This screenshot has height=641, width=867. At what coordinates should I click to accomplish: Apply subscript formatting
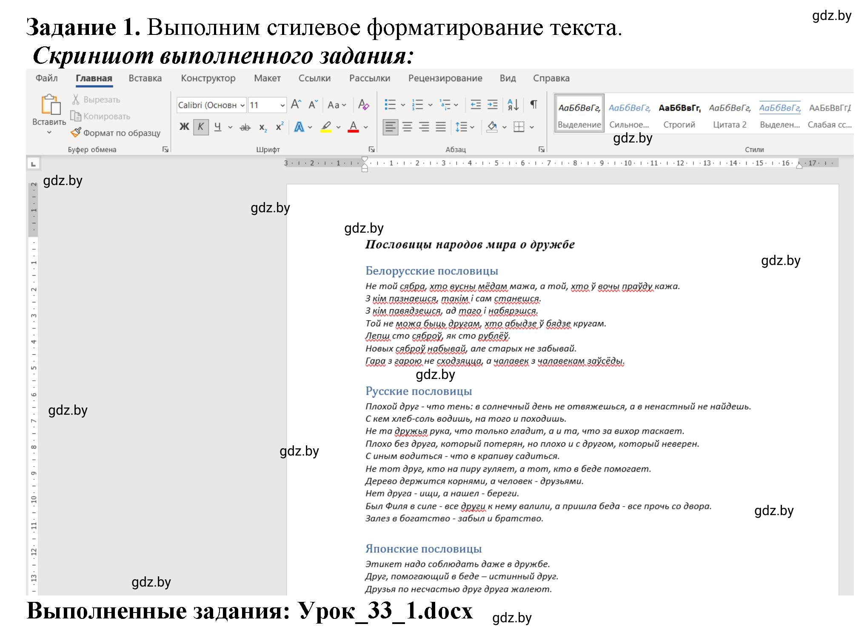[x=263, y=127]
